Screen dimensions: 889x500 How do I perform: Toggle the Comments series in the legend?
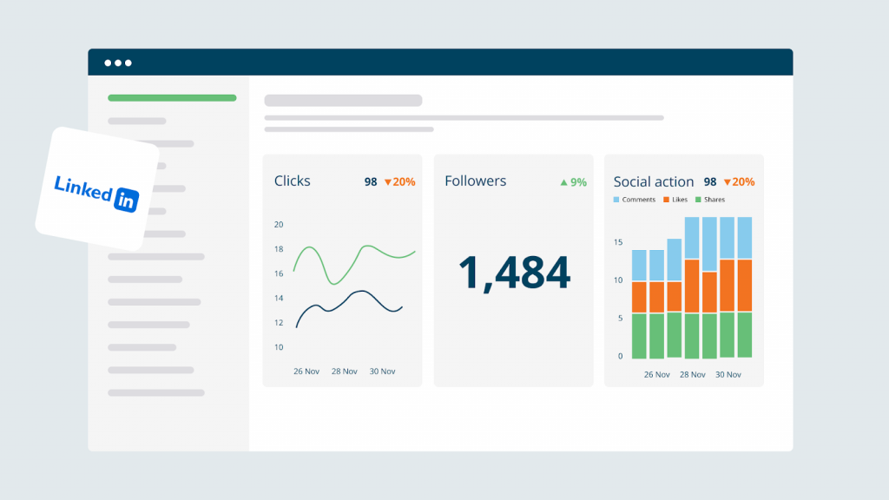click(635, 200)
